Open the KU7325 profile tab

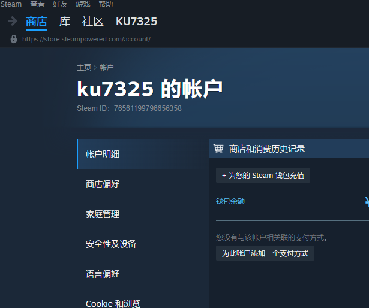[136, 22]
